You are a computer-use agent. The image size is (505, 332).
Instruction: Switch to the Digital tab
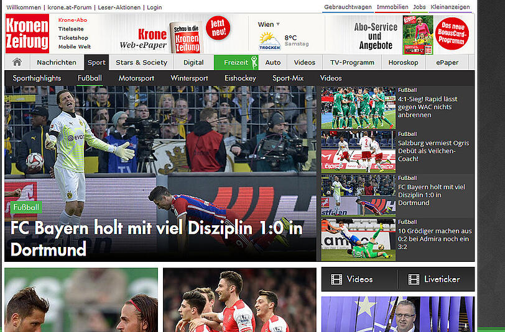(x=193, y=62)
